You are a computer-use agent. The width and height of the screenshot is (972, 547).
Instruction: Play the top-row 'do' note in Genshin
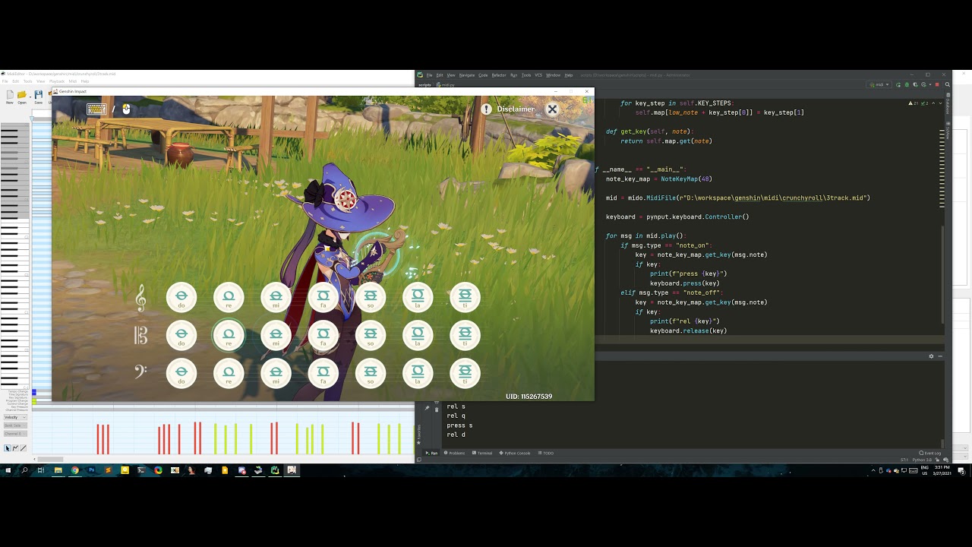point(181,297)
